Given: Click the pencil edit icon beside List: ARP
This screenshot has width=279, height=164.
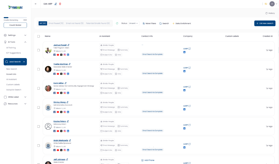Looking at the screenshot, I should coord(56,4).
